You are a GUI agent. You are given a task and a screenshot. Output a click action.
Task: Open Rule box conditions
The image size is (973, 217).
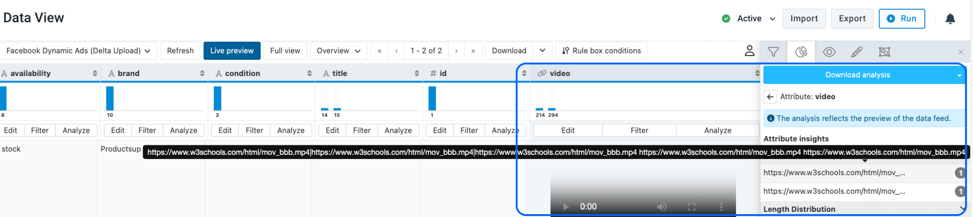pos(601,51)
